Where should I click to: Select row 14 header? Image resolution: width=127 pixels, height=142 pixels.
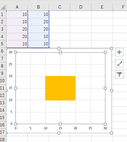(x=3, y=110)
